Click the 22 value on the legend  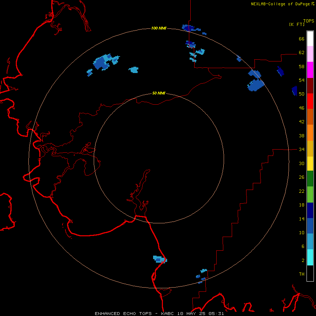click(x=302, y=191)
